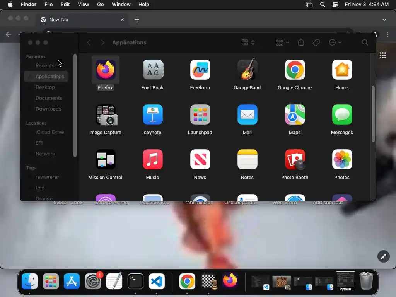Open the Go menu
This screenshot has width=396, height=297.
[101, 5]
